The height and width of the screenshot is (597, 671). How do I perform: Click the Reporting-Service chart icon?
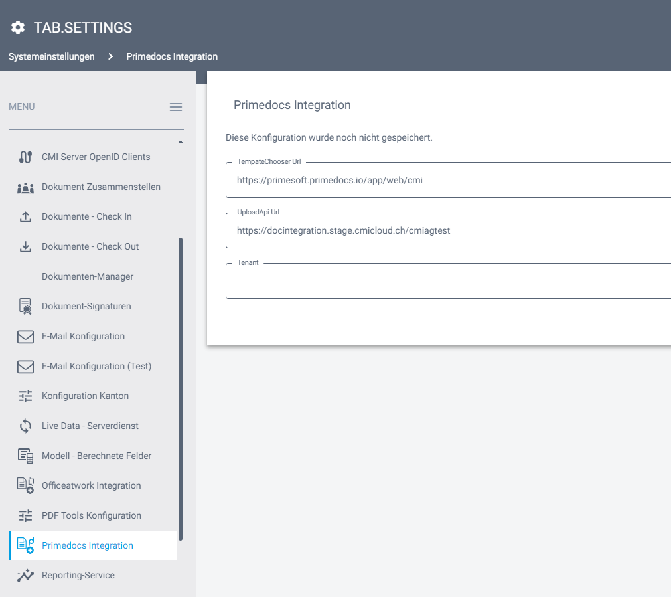point(26,576)
